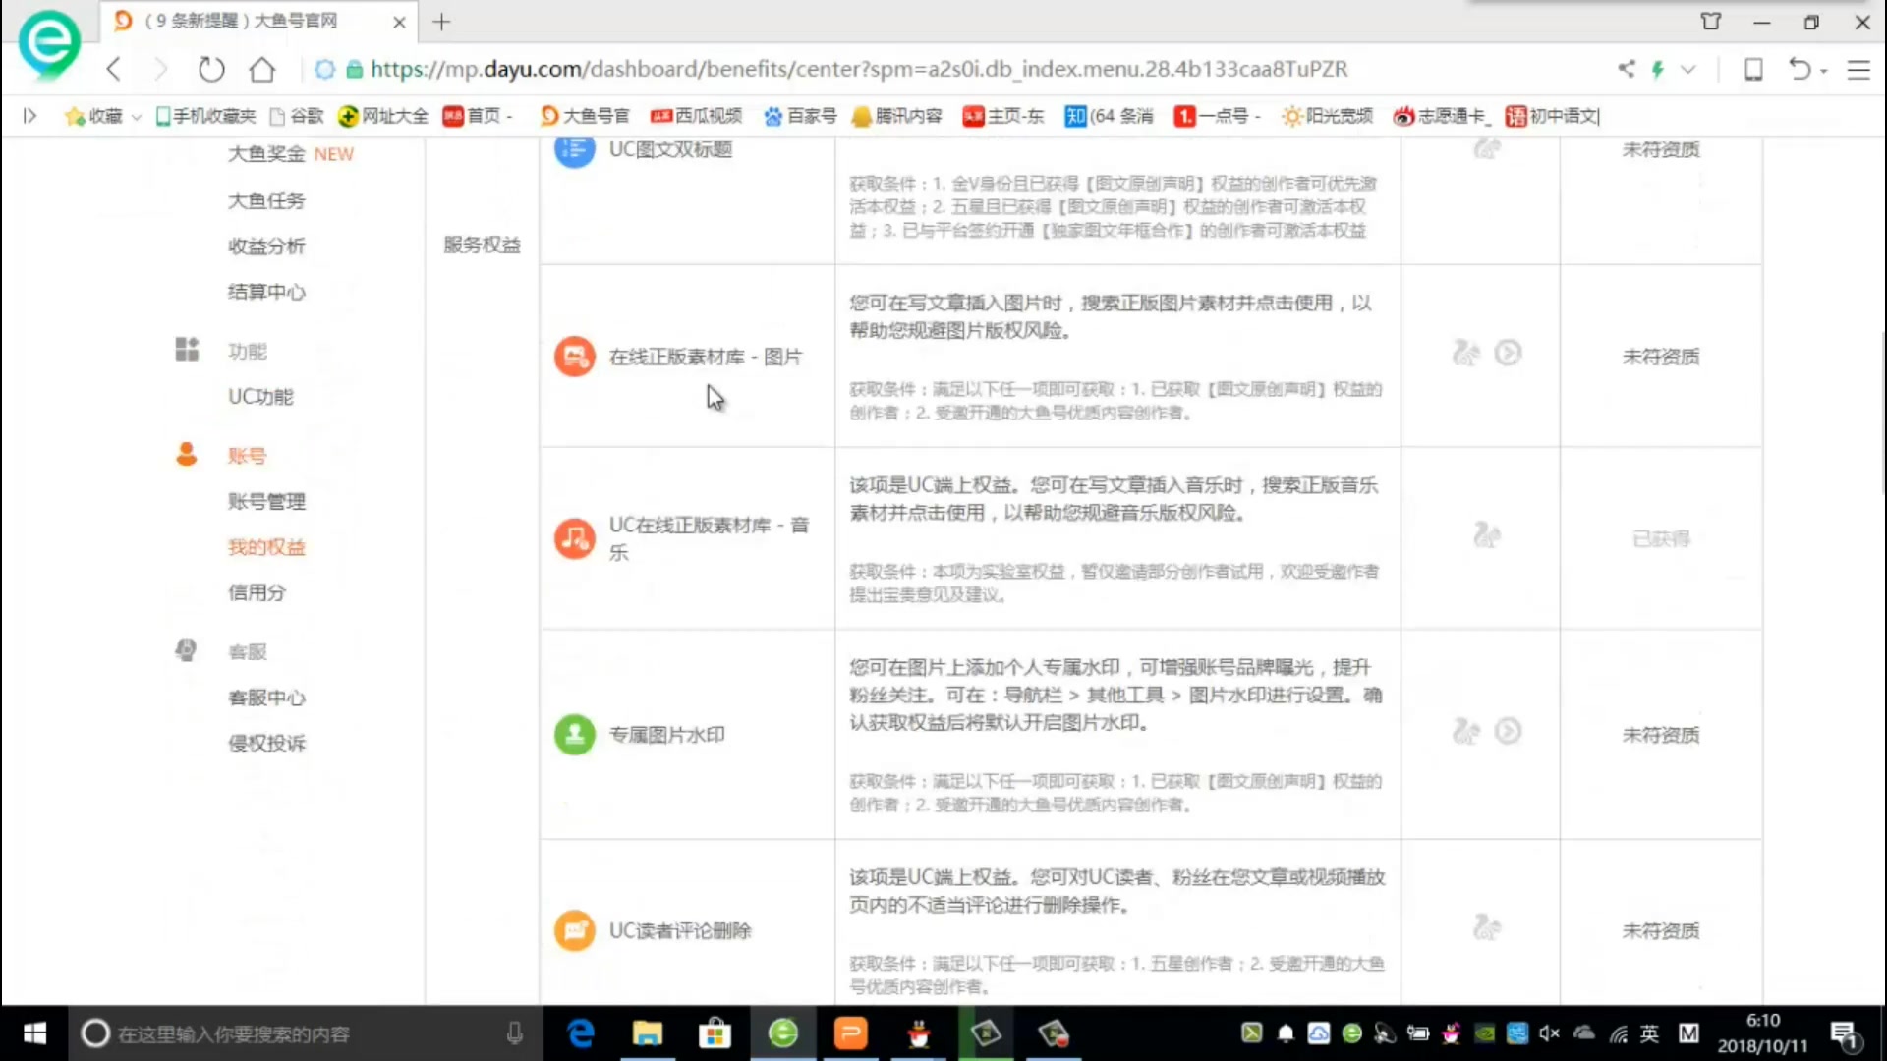Reload the page with refresh icon
The height and width of the screenshot is (1061, 1887).
pyautogui.click(x=211, y=69)
